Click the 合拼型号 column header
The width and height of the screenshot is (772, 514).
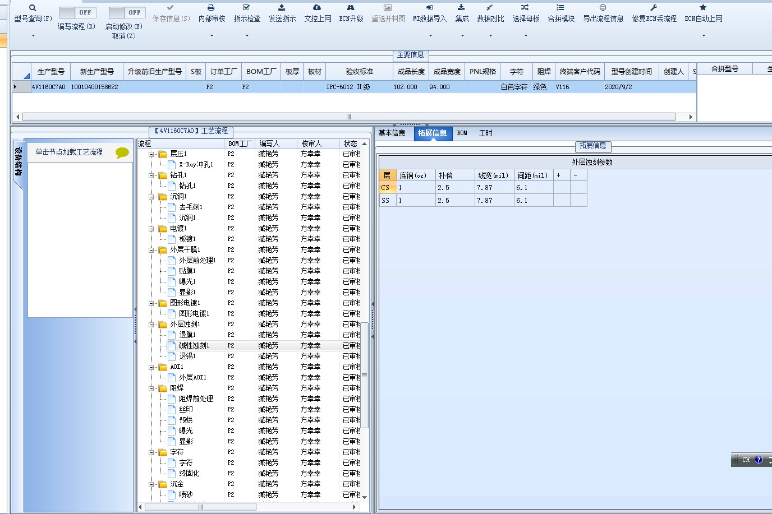[x=724, y=69]
